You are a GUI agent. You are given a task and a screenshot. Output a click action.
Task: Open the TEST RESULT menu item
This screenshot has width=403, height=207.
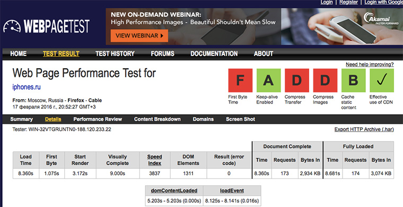61,54
